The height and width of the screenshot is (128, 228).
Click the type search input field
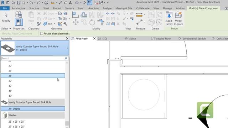[x=32, y=58]
